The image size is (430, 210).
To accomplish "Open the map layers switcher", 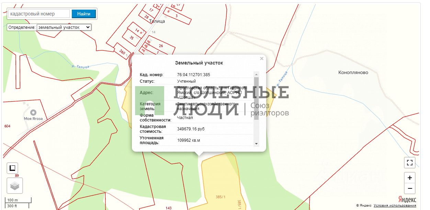I will point(15,186).
